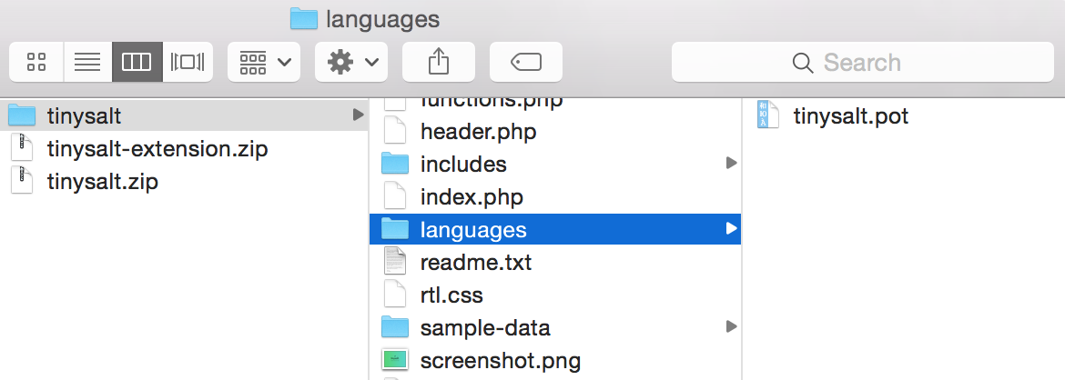Switch to Cover Flow view
The width and height of the screenshot is (1065, 380).
click(x=188, y=63)
